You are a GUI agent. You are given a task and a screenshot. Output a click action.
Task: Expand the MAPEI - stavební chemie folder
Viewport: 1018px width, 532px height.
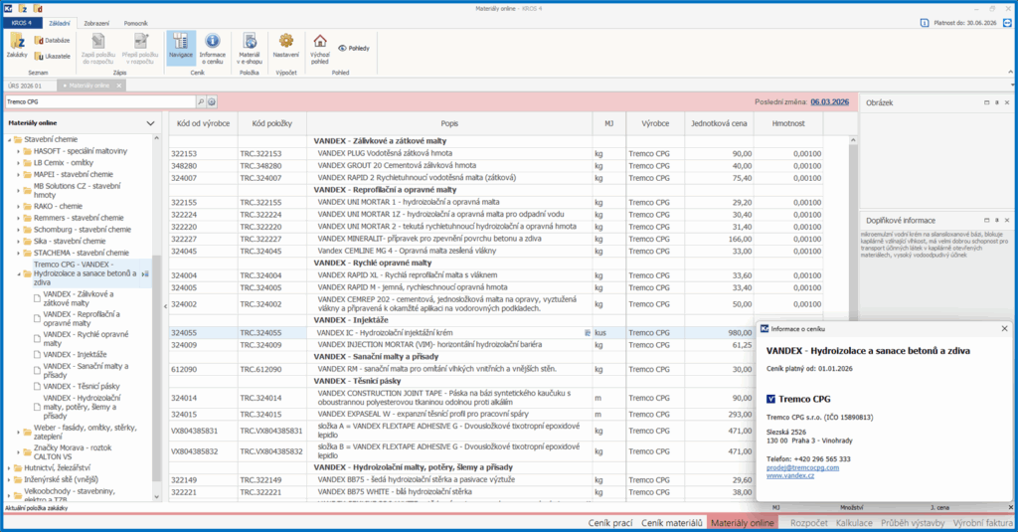pyautogui.click(x=18, y=173)
